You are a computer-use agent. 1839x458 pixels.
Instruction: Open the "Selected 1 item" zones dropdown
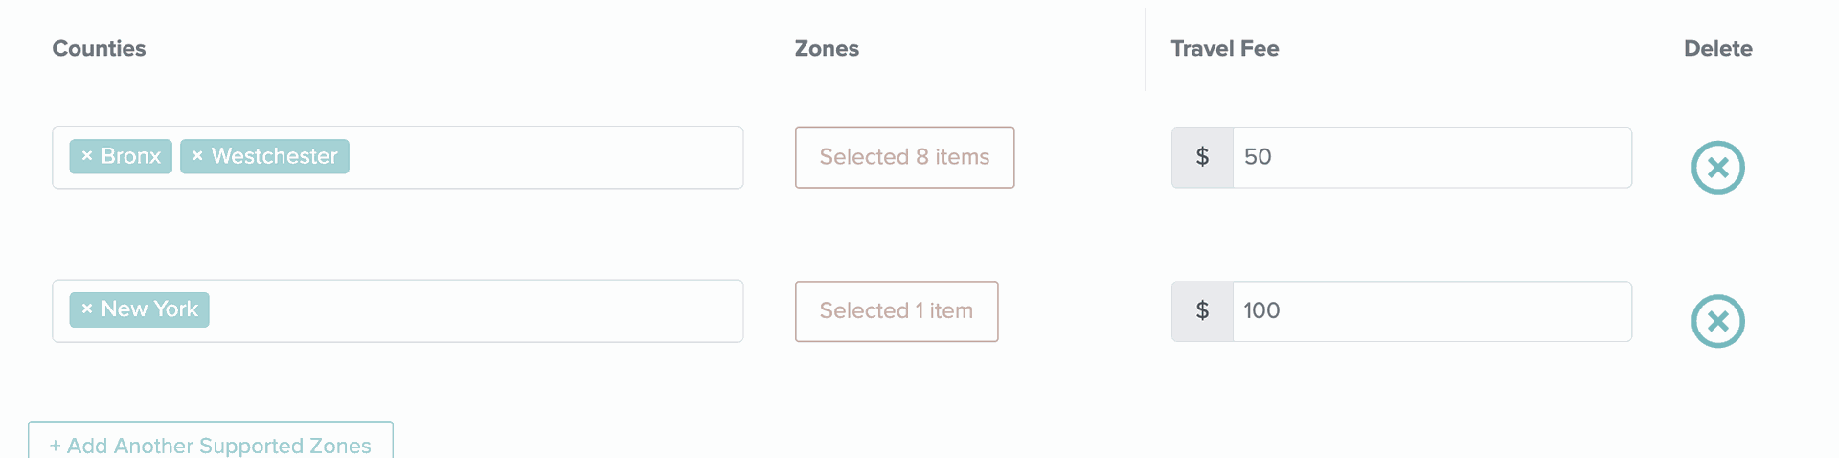click(897, 310)
